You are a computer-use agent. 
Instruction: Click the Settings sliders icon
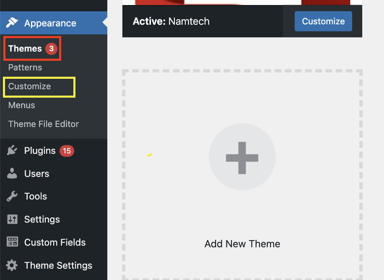[12, 219]
